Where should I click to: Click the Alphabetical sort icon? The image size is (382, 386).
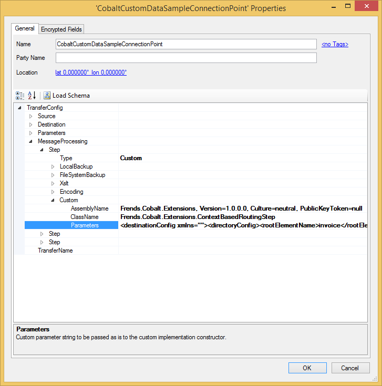coord(32,96)
